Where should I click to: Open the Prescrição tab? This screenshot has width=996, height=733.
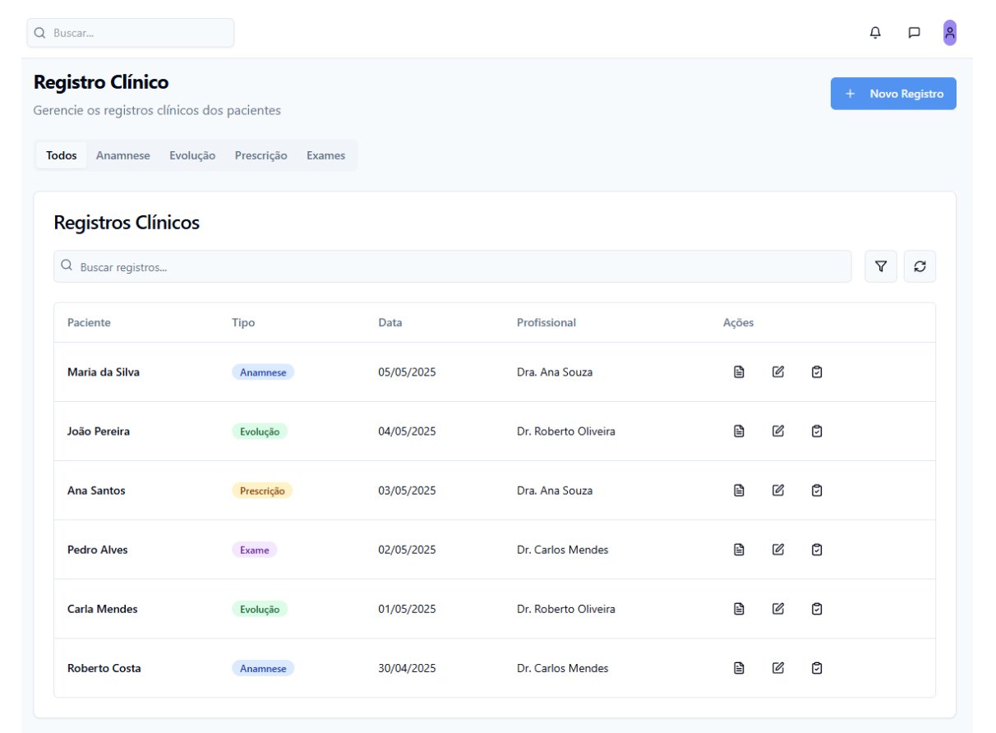click(x=261, y=155)
